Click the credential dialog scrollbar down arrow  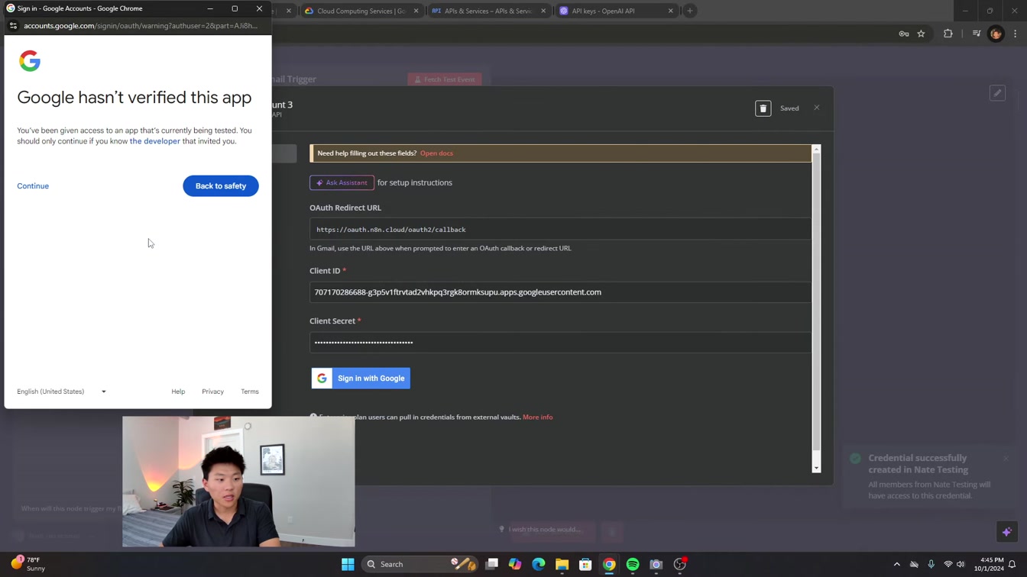[x=816, y=468]
